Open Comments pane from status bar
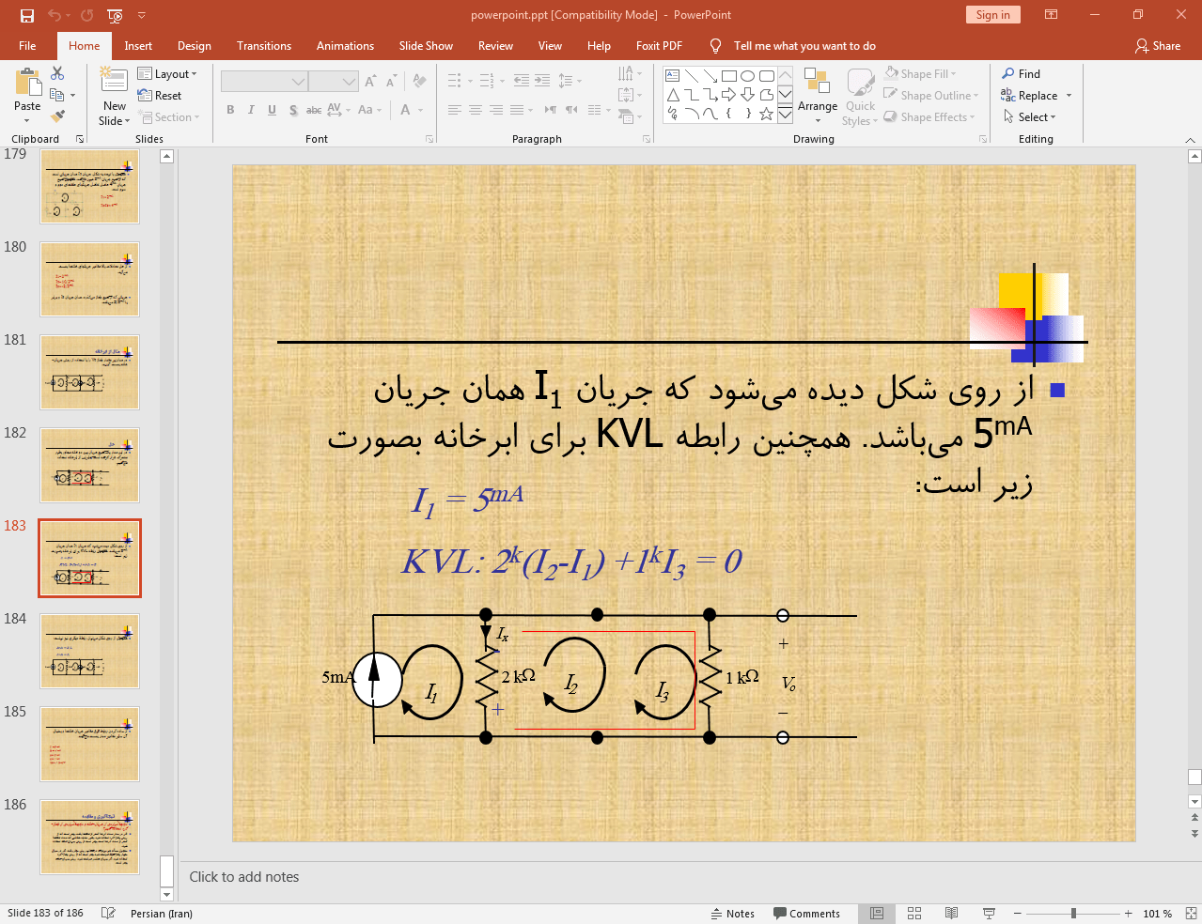 [806, 914]
